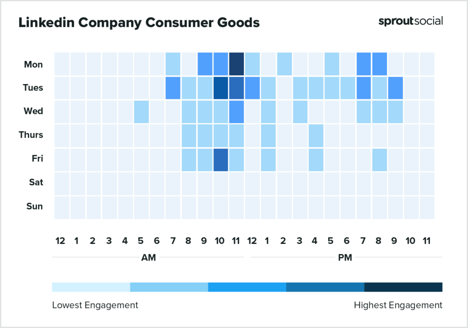Select the Monday 7 AM cell
This screenshot has width=468, height=328.
pyautogui.click(x=173, y=65)
